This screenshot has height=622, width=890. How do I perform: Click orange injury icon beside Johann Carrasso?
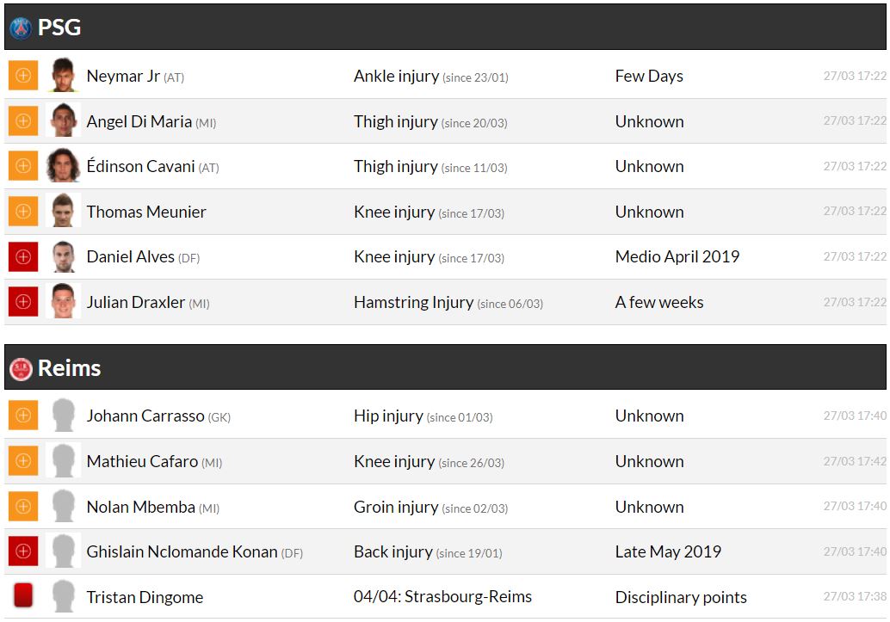pos(23,416)
